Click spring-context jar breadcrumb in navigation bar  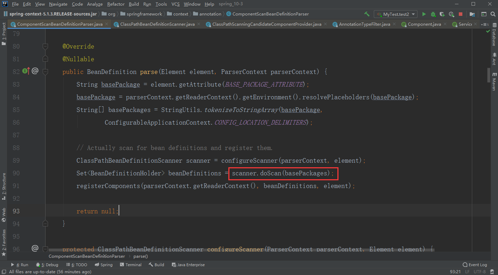pos(50,14)
